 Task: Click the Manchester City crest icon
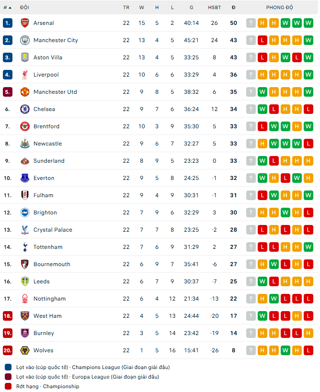pyautogui.click(x=25, y=40)
